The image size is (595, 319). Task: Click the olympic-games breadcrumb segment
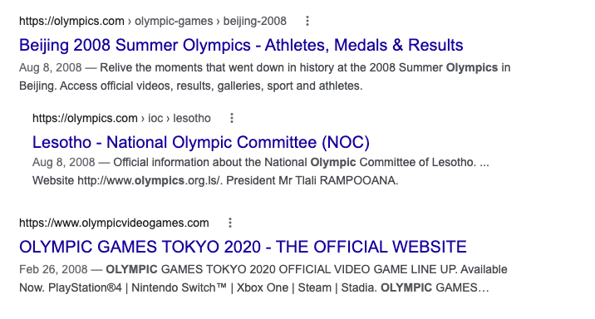pyautogui.click(x=174, y=21)
